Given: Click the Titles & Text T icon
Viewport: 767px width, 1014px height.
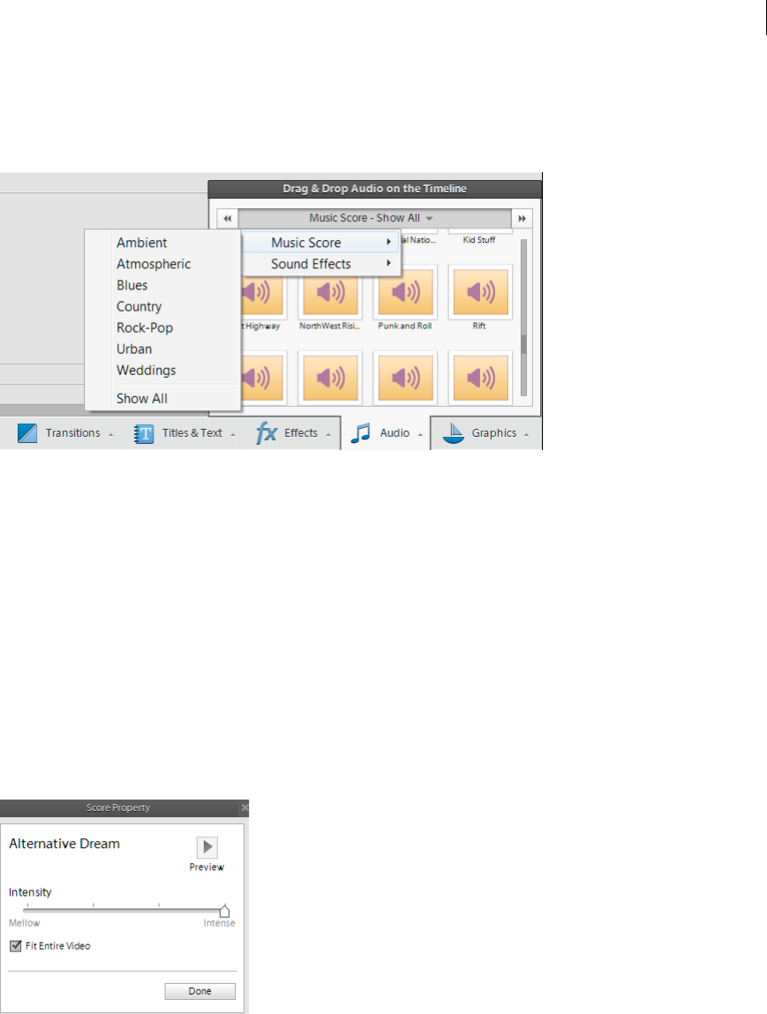Looking at the screenshot, I should 144,434.
